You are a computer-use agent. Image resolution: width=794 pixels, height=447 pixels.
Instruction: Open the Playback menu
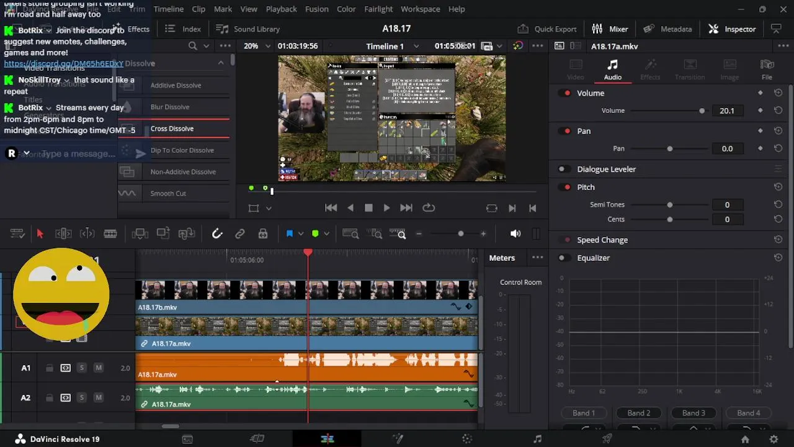282,9
